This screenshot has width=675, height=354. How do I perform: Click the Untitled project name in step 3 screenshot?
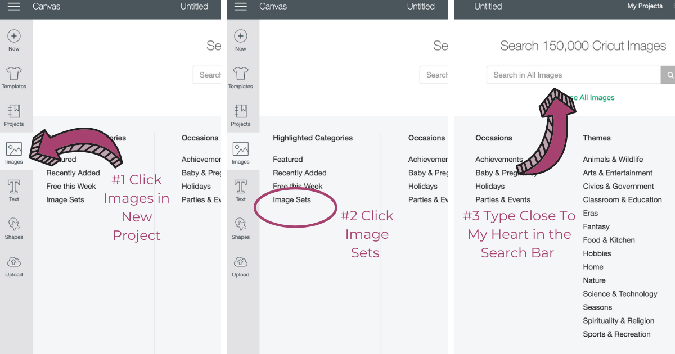(x=488, y=7)
